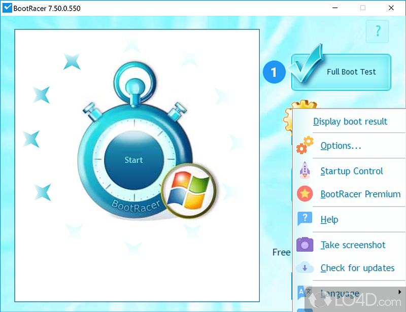Image resolution: width=406 pixels, height=312 pixels.
Task: Click the orange gears Options icon
Action: 304,146
